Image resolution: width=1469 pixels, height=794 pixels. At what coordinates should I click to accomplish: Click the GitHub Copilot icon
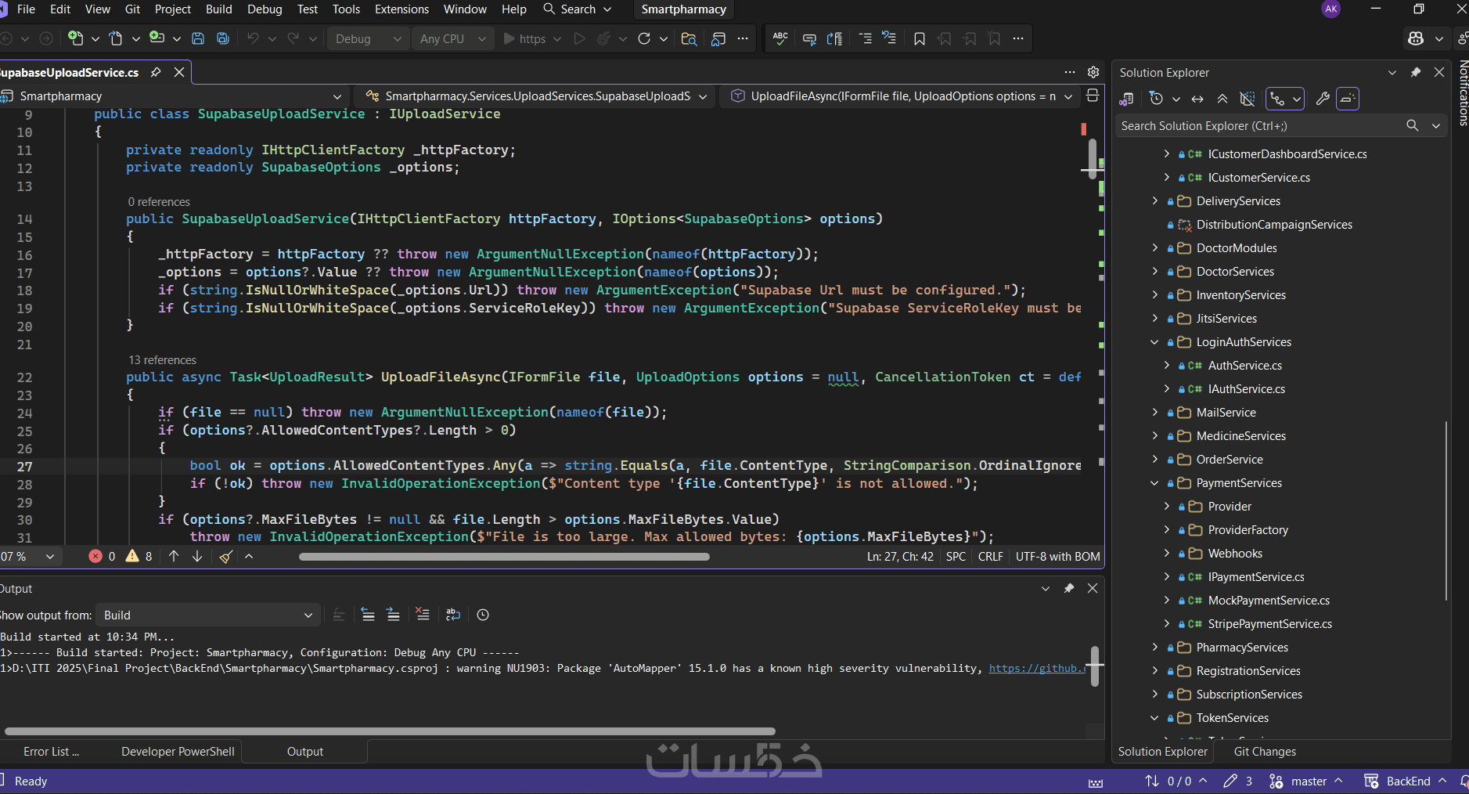pos(1415,38)
